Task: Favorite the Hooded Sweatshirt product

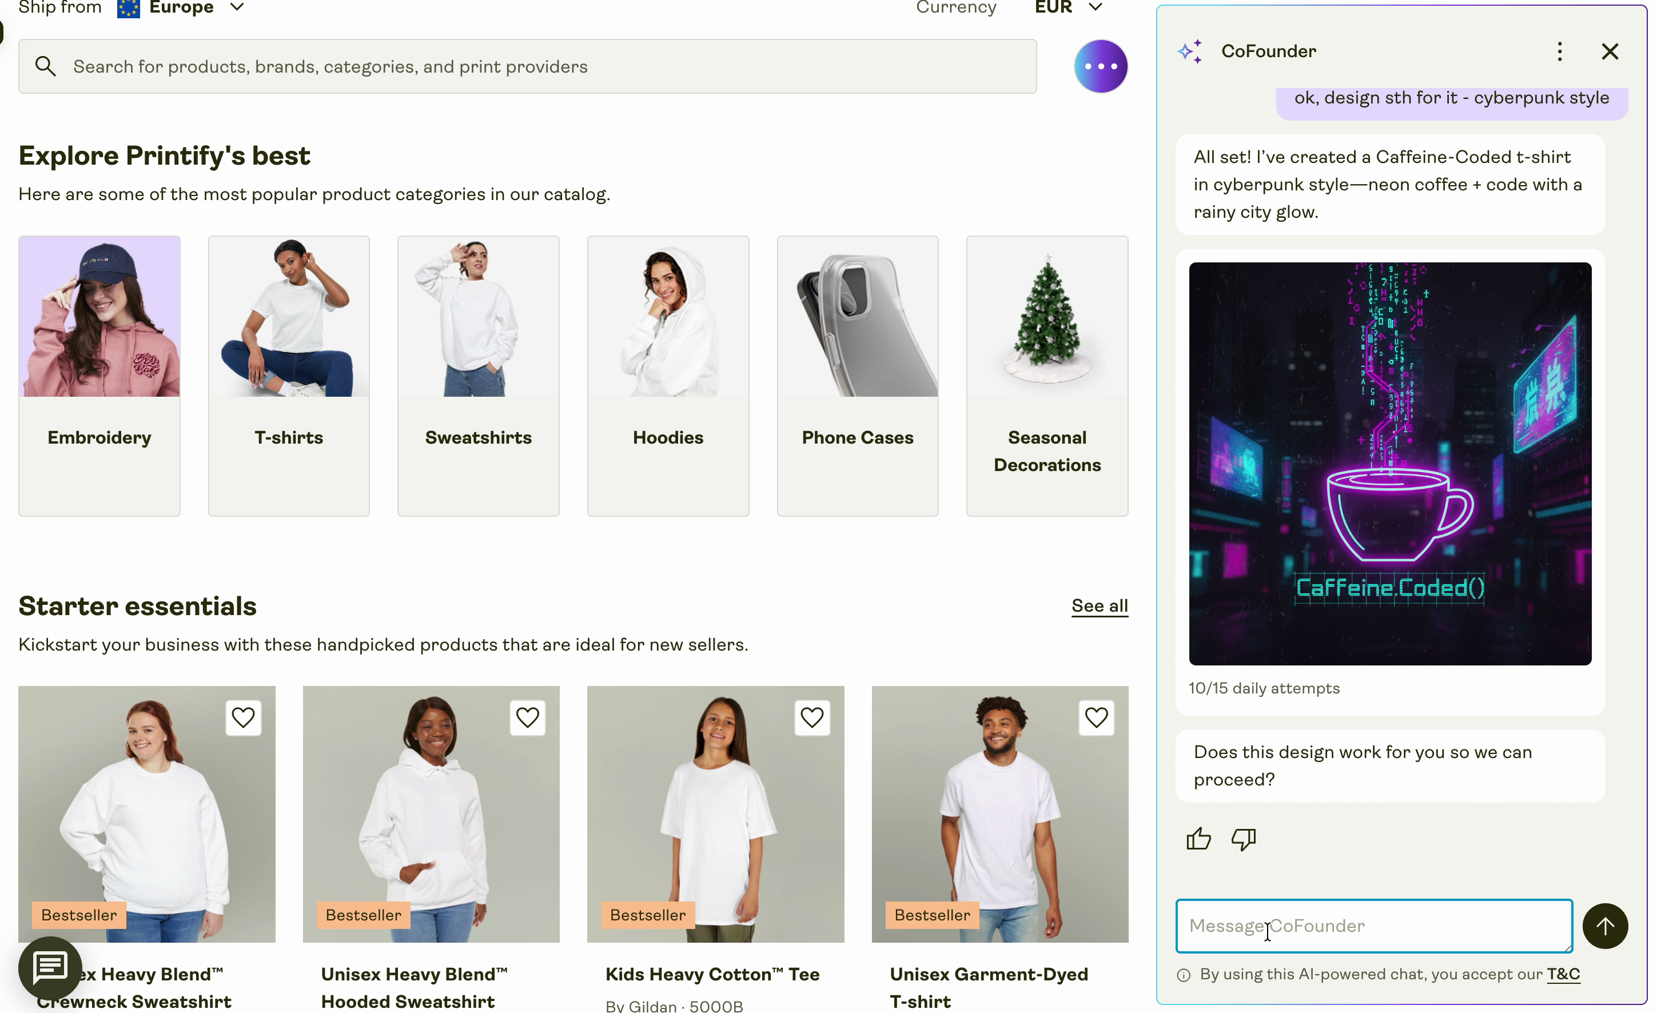Action: (527, 717)
